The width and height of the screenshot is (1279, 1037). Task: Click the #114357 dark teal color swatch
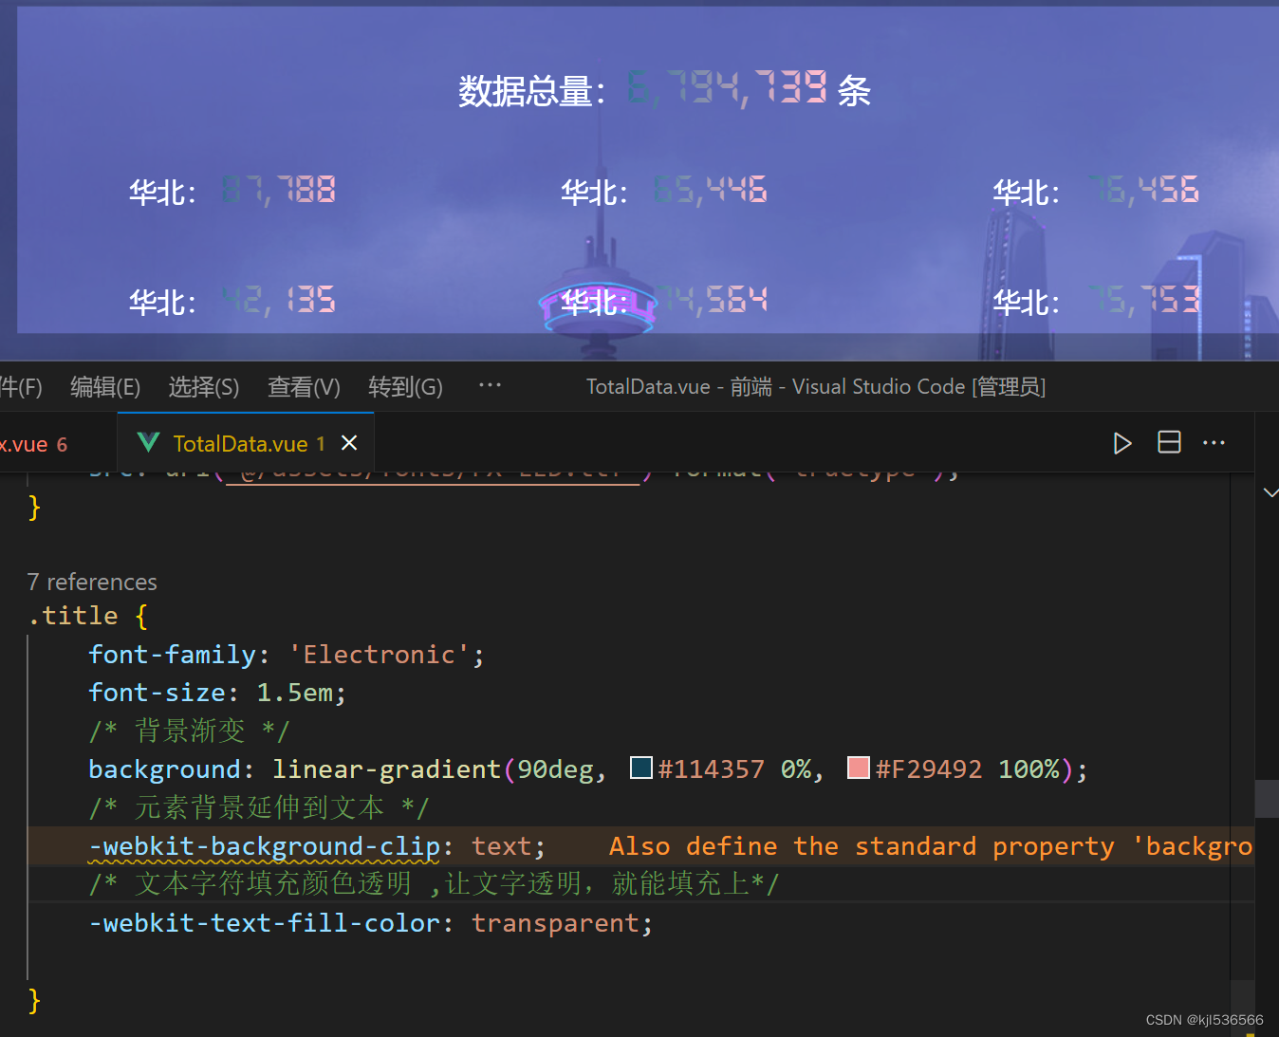[641, 768]
